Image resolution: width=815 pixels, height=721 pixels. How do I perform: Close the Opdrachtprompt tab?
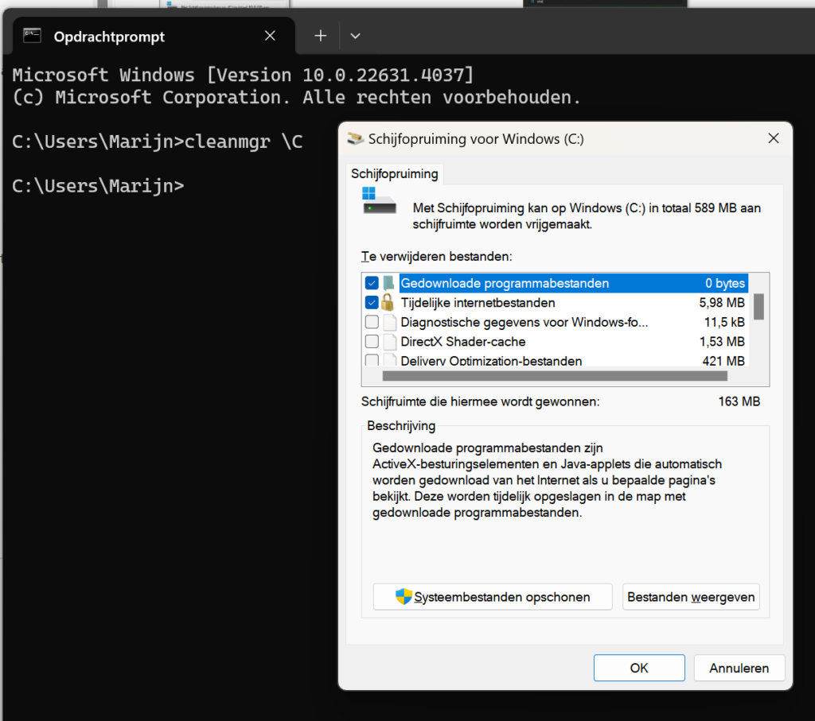(x=270, y=36)
